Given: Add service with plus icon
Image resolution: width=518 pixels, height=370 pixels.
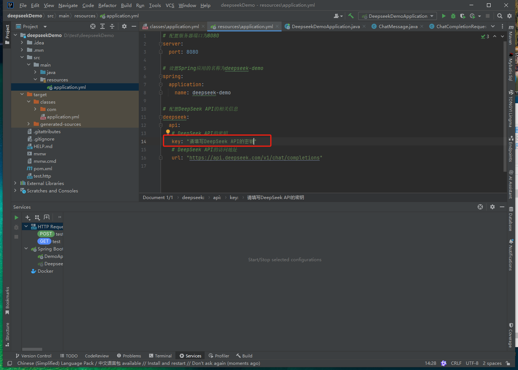Looking at the screenshot, I should pyautogui.click(x=28, y=218).
